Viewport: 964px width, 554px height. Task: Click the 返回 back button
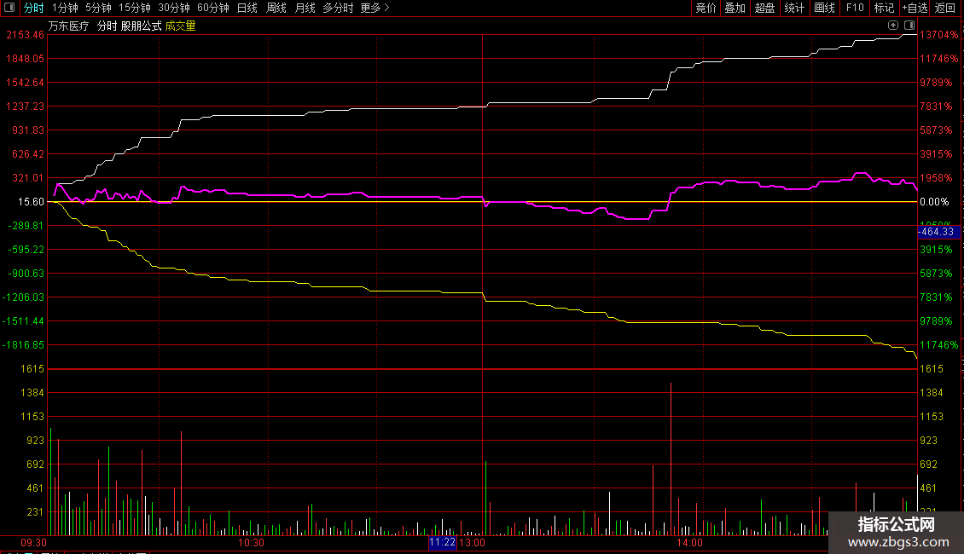pos(944,8)
